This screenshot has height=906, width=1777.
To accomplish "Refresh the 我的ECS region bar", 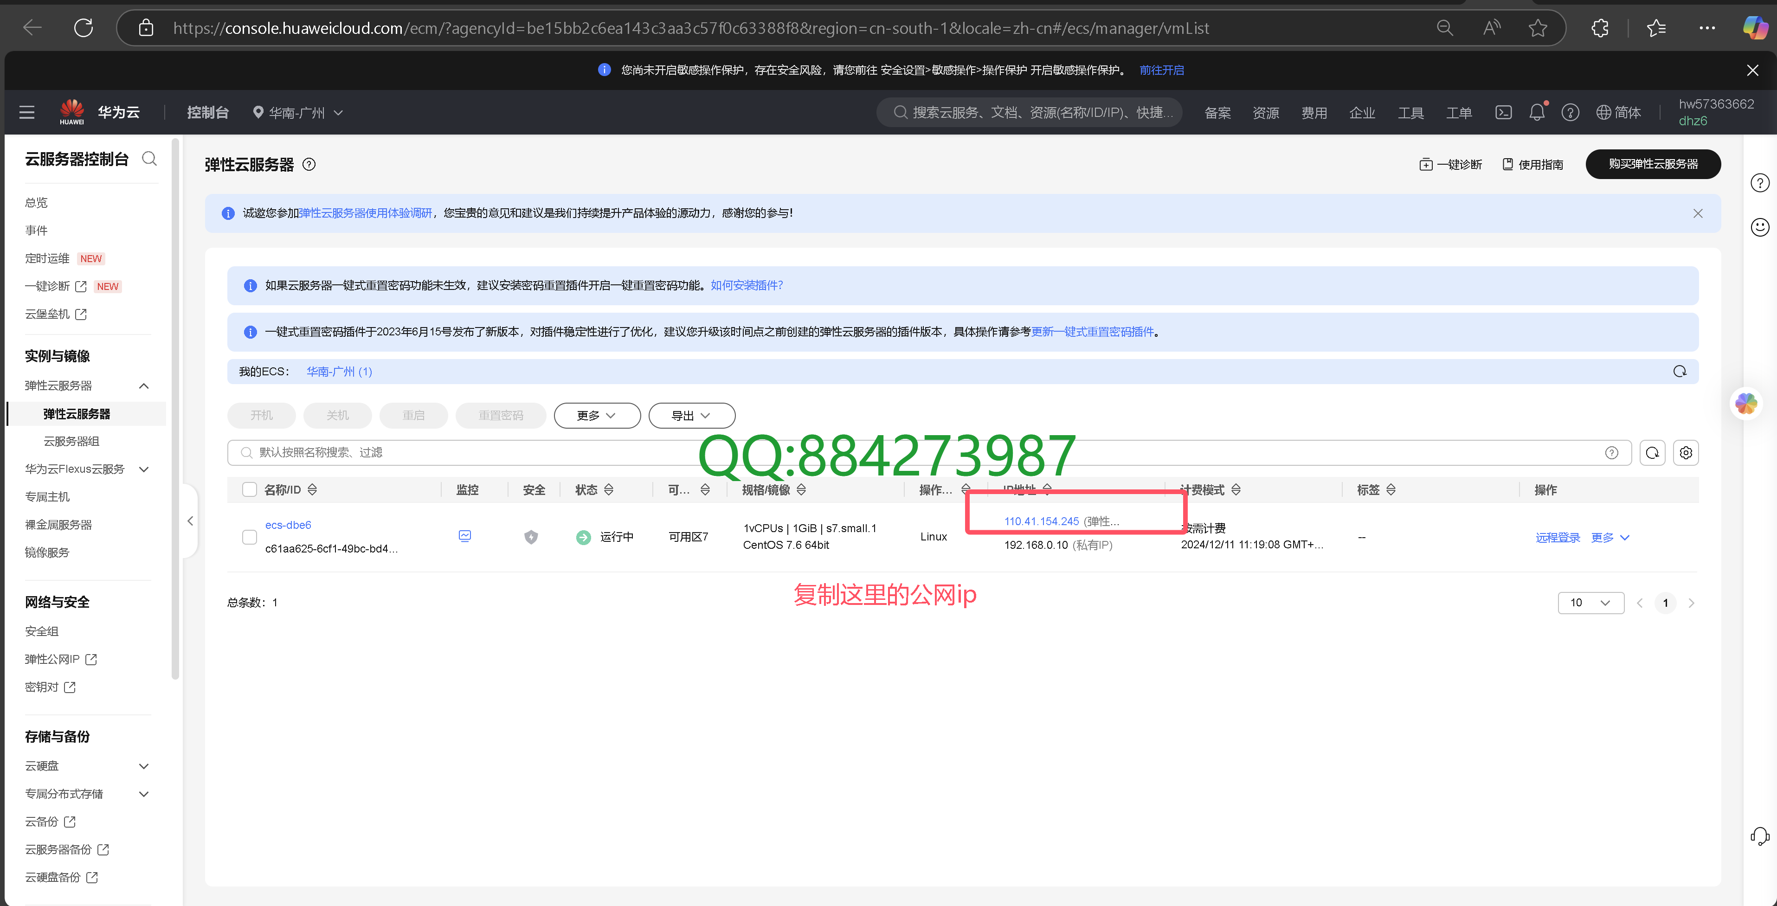I will [1679, 372].
